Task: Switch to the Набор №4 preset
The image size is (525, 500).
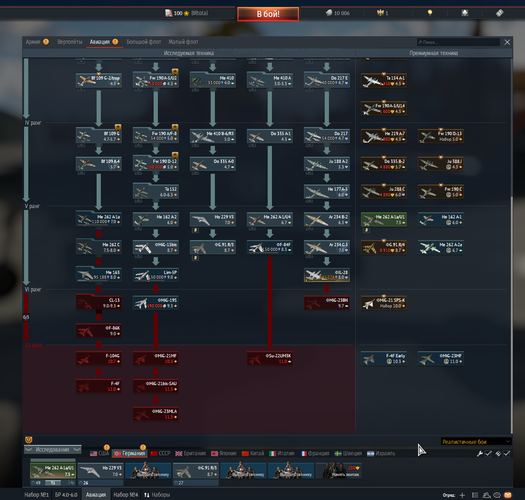Action: (x=125, y=495)
